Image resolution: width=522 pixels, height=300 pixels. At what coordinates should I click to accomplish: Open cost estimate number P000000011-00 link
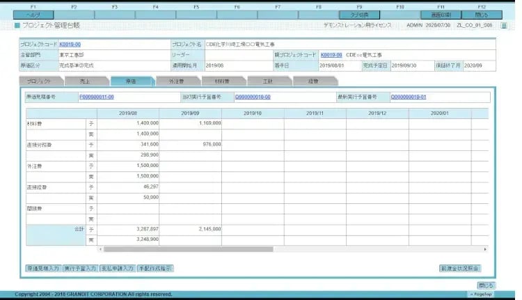pyautogui.click(x=97, y=97)
